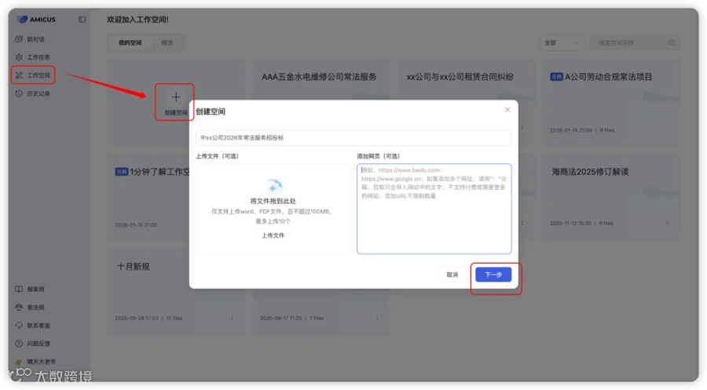The width and height of the screenshot is (707, 390).
Task: Click the 上传文件 button
Action: tap(273, 235)
